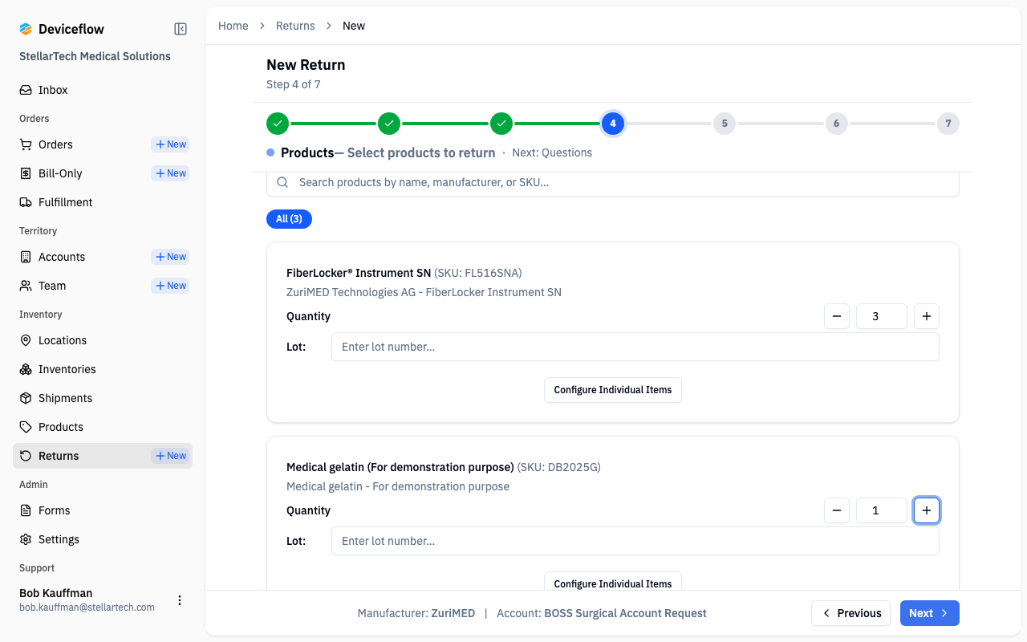Image resolution: width=1027 pixels, height=642 pixels.
Task: Click the Settings gear icon
Action: point(26,539)
